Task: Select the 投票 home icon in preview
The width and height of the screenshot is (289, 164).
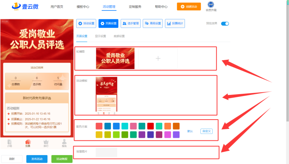Action: point(28,143)
